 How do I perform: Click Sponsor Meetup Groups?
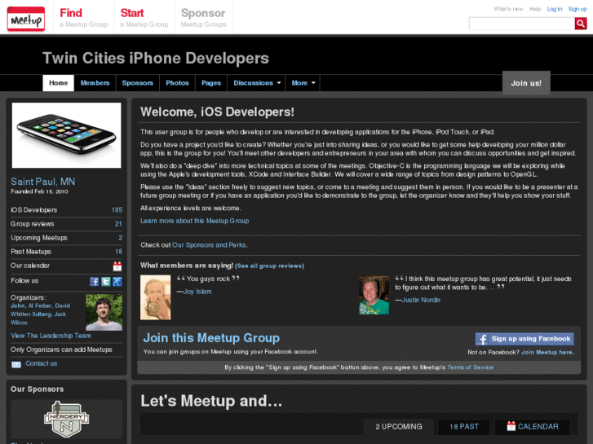pyautogui.click(x=203, y=17)
